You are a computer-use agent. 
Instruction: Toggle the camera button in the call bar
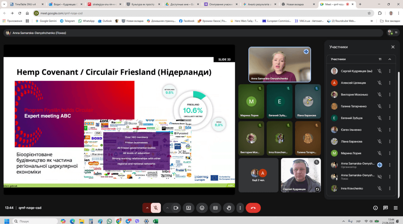pos(176,208)
